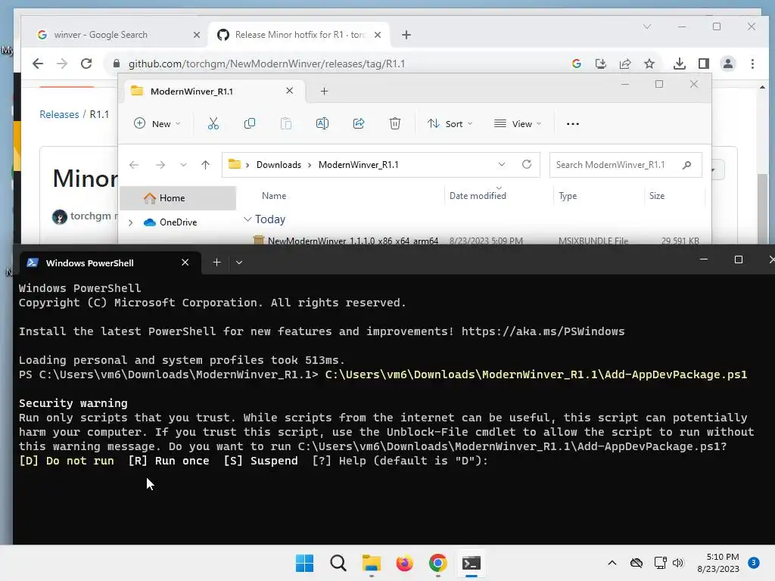
Task: Show hidden tray icons chevron
Action: pos(612,563)
